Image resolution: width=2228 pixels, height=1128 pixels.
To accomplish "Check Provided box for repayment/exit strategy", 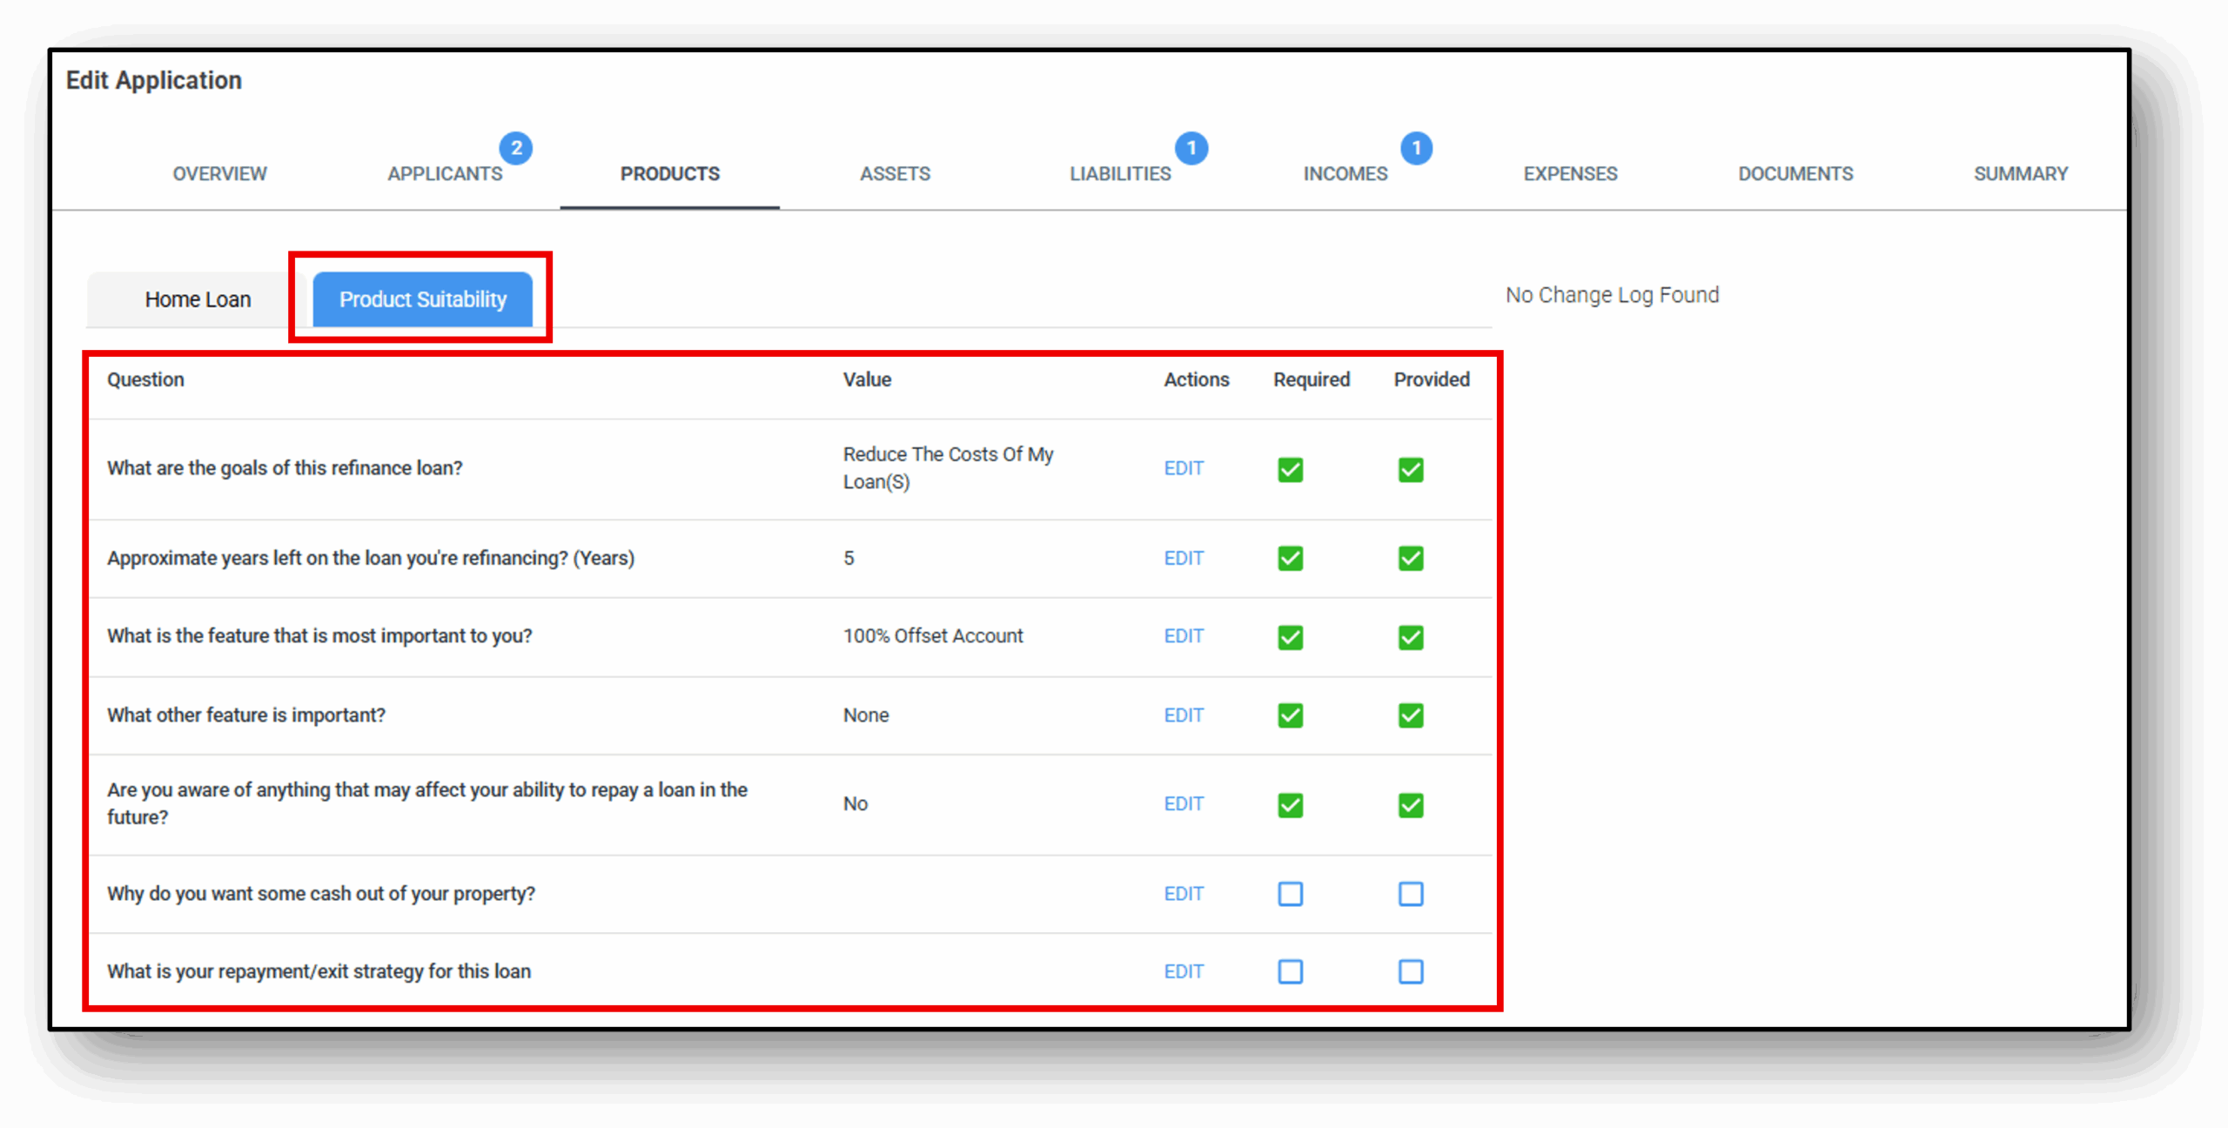I will point(1410,971).
